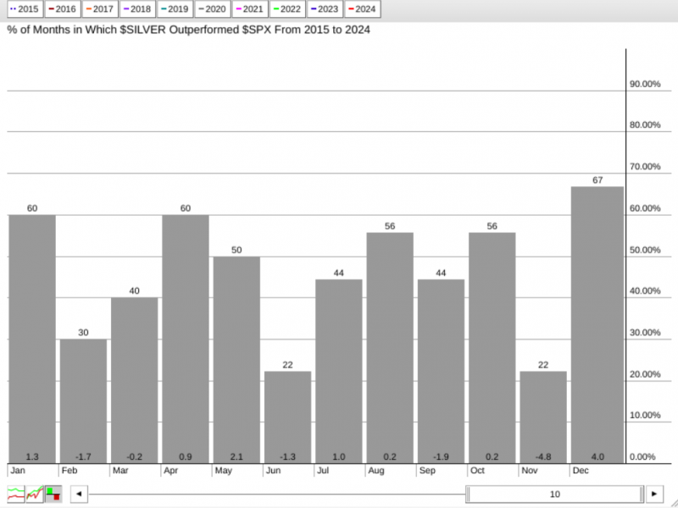Click the Jan axis label

coord(18,471)
